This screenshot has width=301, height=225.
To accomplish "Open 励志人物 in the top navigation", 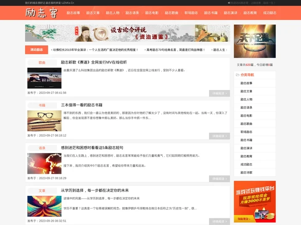I will tap(112, 13).
